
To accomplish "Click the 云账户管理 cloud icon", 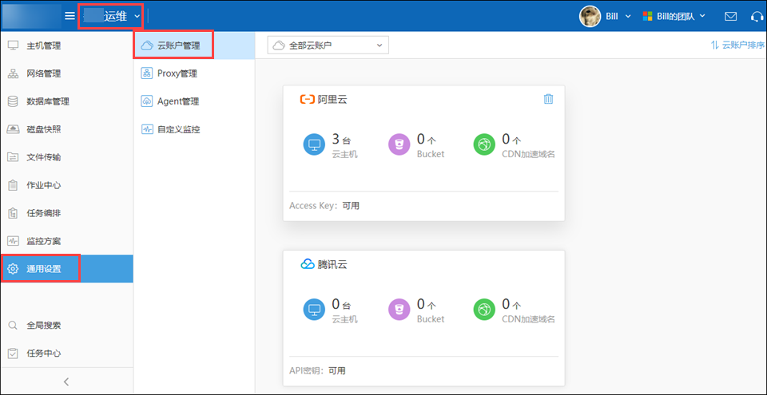I will 147,46.
